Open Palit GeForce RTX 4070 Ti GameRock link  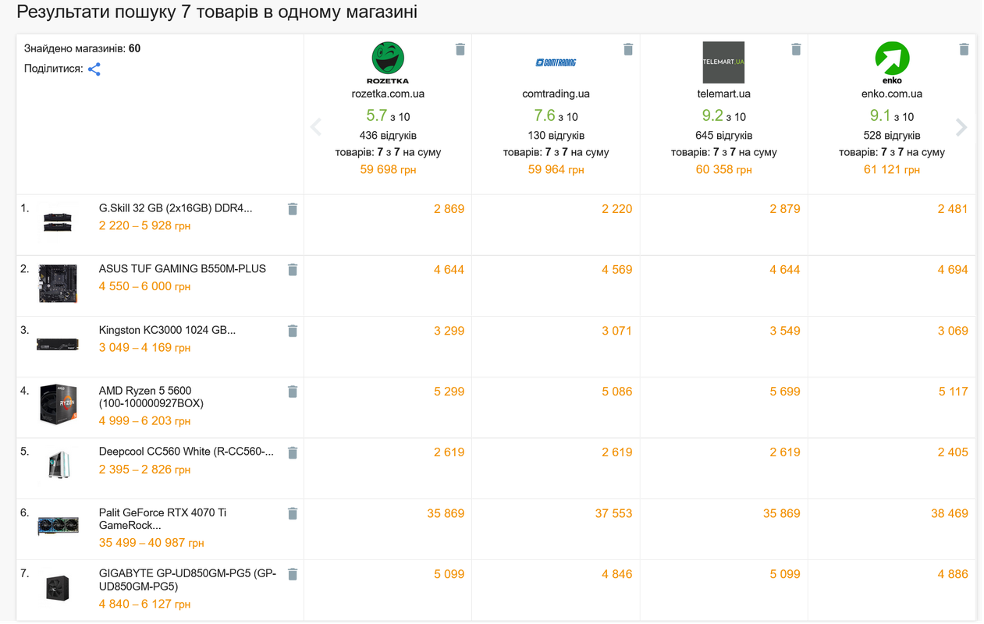pyautogui.click(x=162, y=519)
